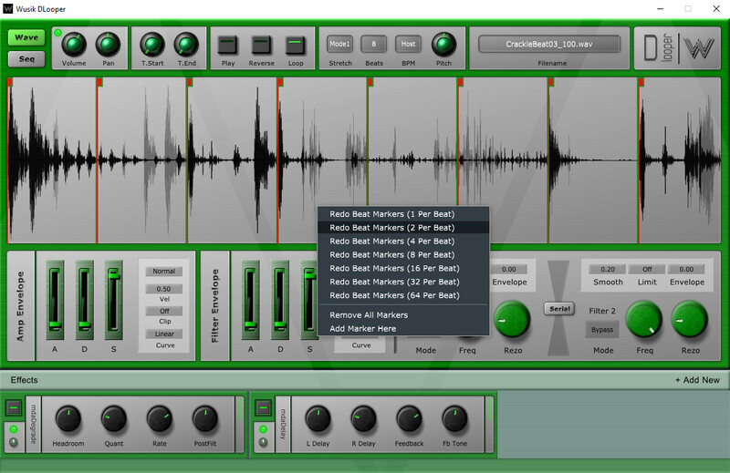Viewport: 730px width, 473px height.
Task: Select Redo Beat Markers (1 Per Beat)
Action: (x=403, y=214)
